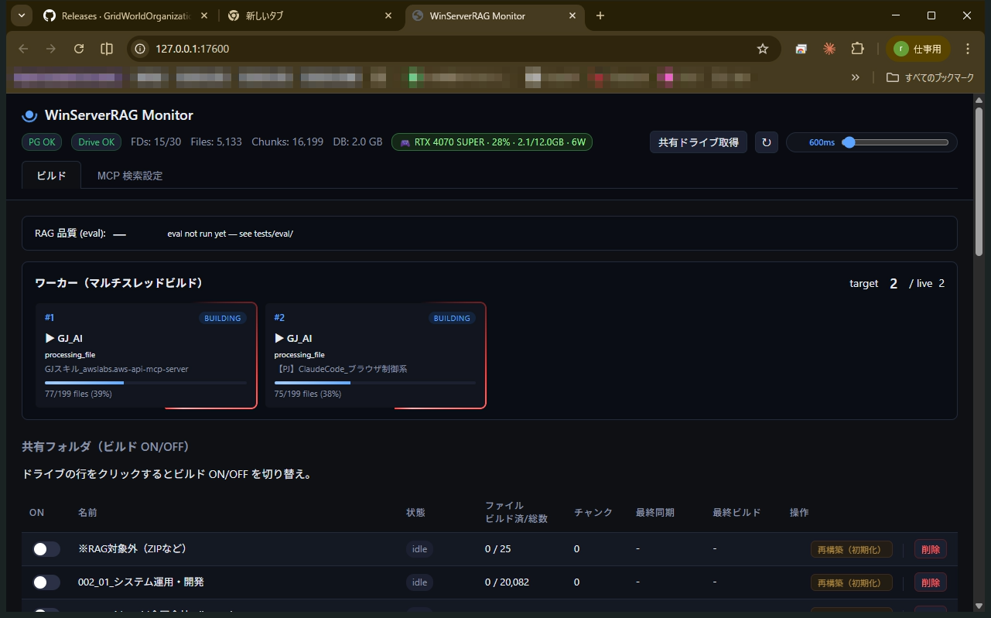
Task: Open the orange starburst extension icon
Action: pos(829,49)
